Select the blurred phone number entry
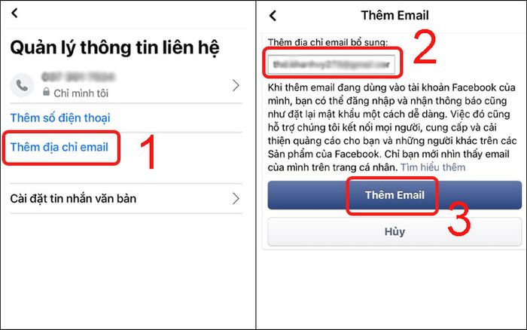Image resolution: width=527 pixels, height=330 pixels. click(78, 77)
